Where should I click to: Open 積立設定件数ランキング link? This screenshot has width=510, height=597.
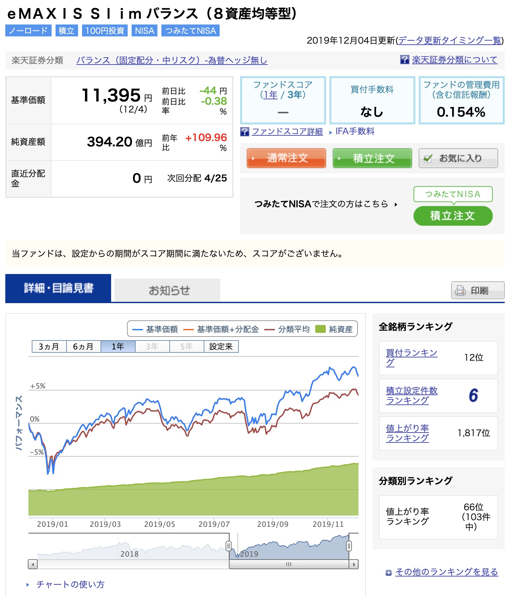[x=411, y=395]
